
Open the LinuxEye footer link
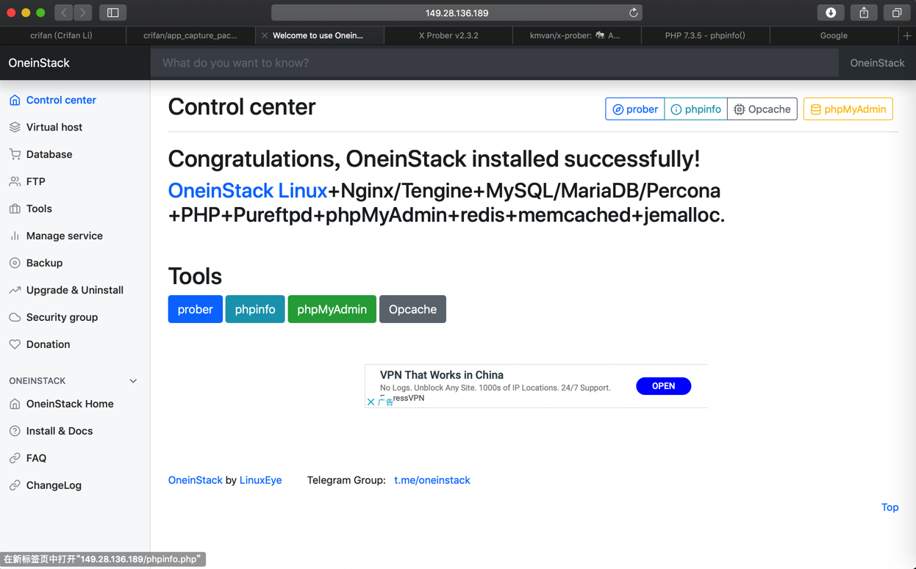tap(260, 480)
